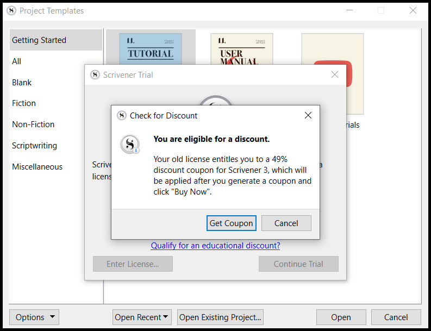Select the User Manual template thumbnail

pyautogui.click(x=242, y=49)
